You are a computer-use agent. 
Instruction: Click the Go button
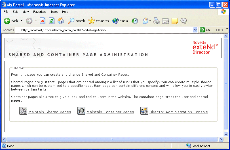[205, 30]
